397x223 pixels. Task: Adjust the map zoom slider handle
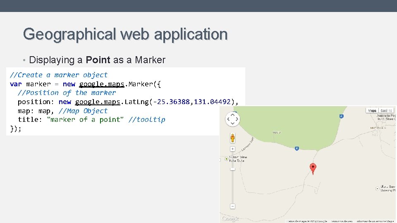tap(232, 169)
